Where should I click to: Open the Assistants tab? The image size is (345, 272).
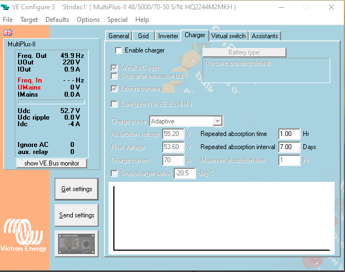(x=265, y=36)
